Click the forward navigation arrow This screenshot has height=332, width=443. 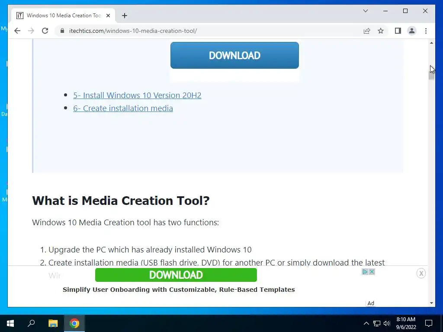coord(31,31)
